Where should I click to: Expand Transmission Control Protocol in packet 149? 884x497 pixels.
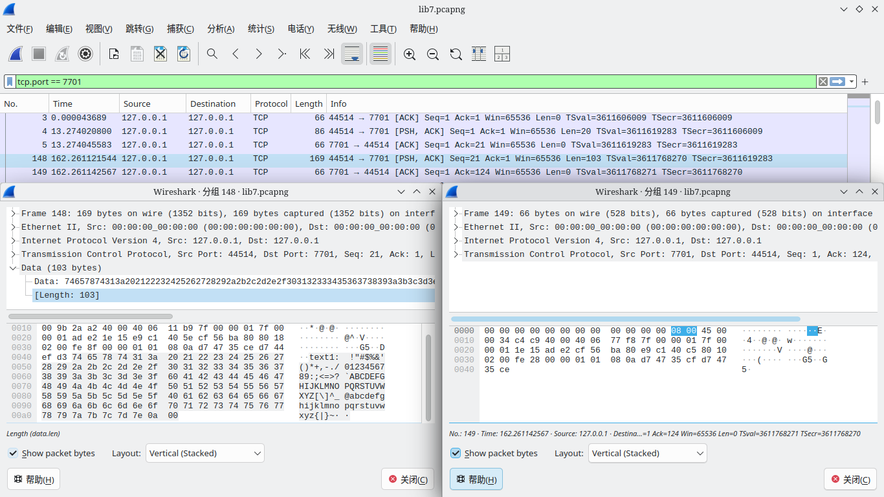click(x=456, y=254)
